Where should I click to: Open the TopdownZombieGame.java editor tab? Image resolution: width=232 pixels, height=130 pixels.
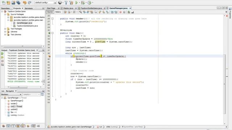point(91,8)
